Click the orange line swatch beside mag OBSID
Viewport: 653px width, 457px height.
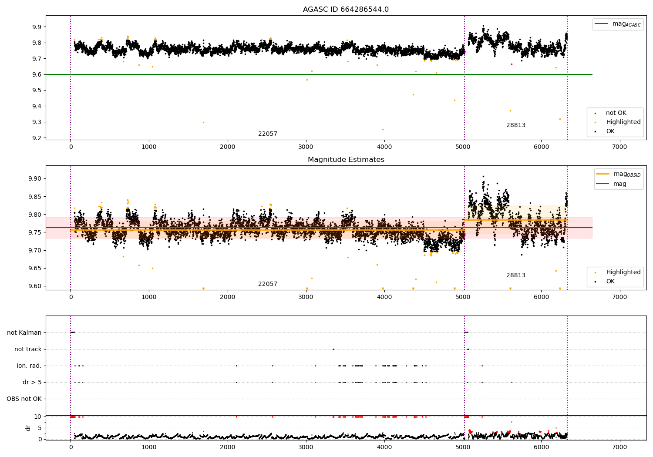point(603,174)
